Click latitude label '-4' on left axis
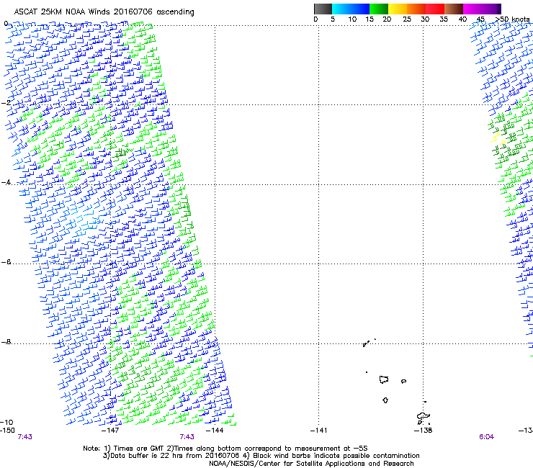 [x=6, y=182]
